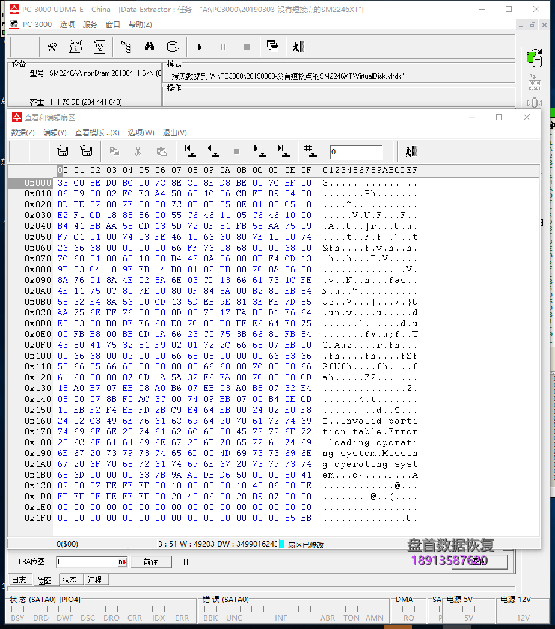Click the copy icon in sector editor toolbar
The height and width of the screenshot is (629, 555).
pos(114,151)
